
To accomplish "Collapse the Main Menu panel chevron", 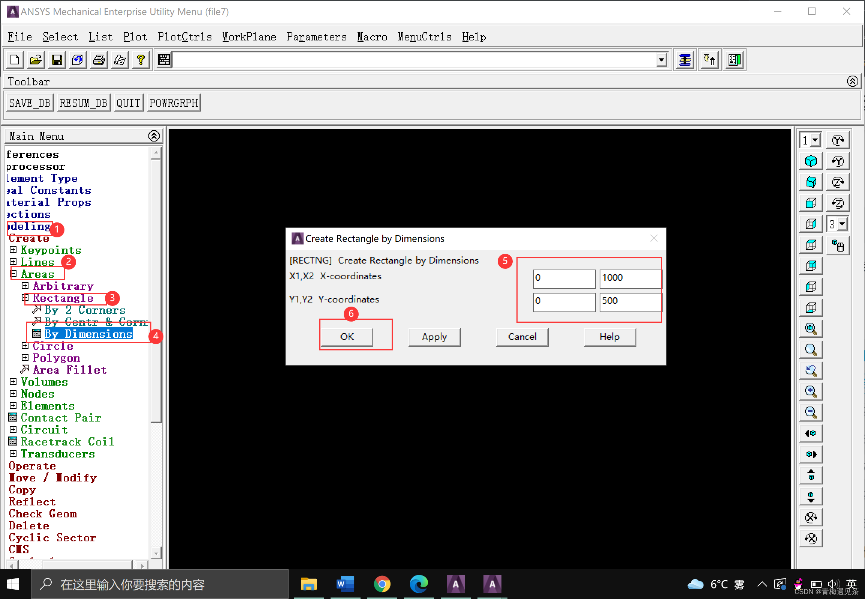I will pyautogui.click(x=154, y=136).
